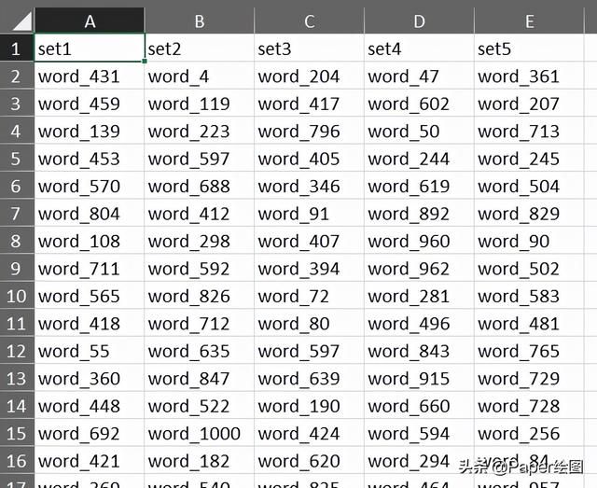
Task: Select the word_91 cell
Action: pos(309,213)
